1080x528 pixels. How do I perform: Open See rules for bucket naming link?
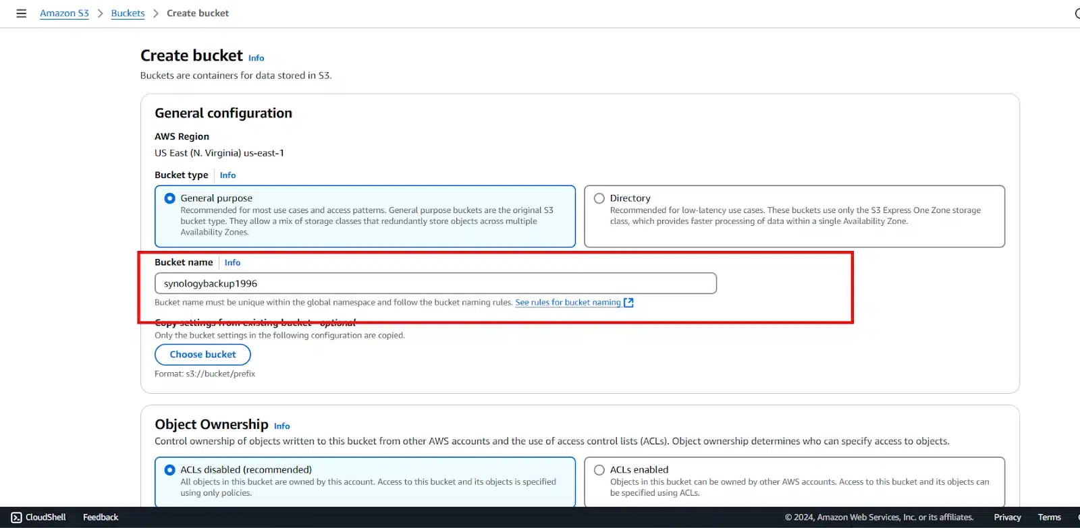(x=568, y=303)
